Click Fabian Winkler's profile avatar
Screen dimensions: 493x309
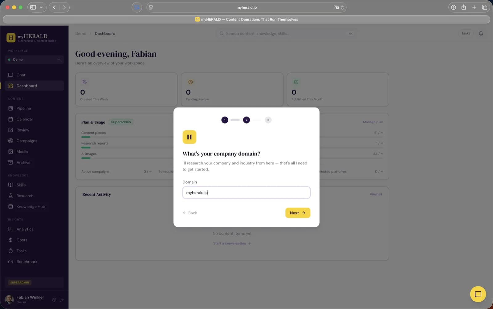coord(9,299)
